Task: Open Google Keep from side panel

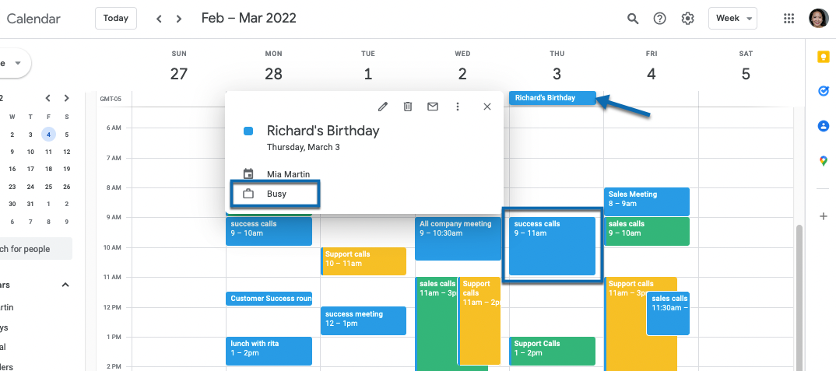Action: coord(824,57)
